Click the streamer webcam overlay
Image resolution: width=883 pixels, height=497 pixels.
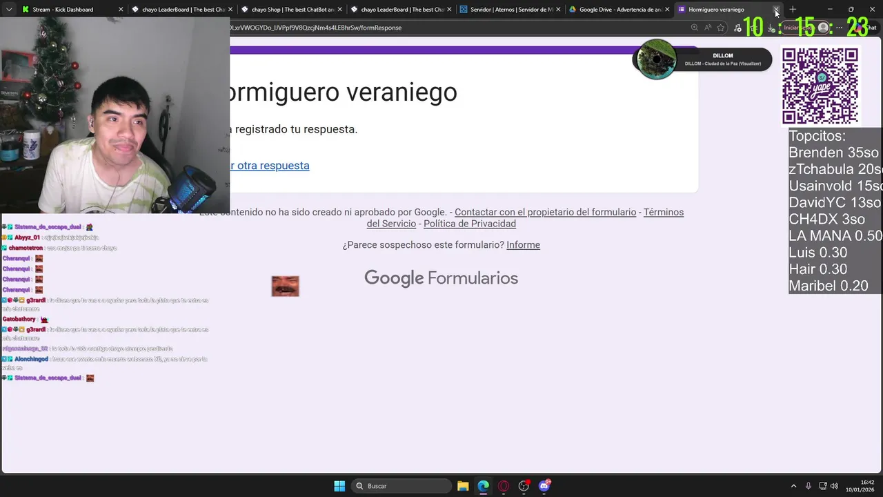point(115,115)
